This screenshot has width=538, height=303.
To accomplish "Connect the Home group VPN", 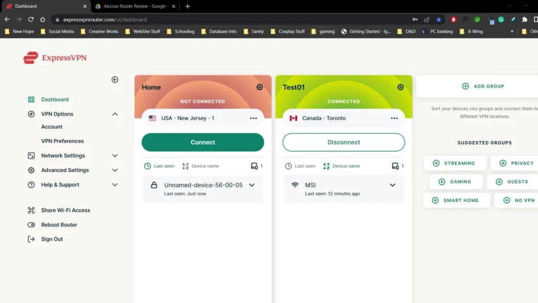I will [x=203, y=143].
